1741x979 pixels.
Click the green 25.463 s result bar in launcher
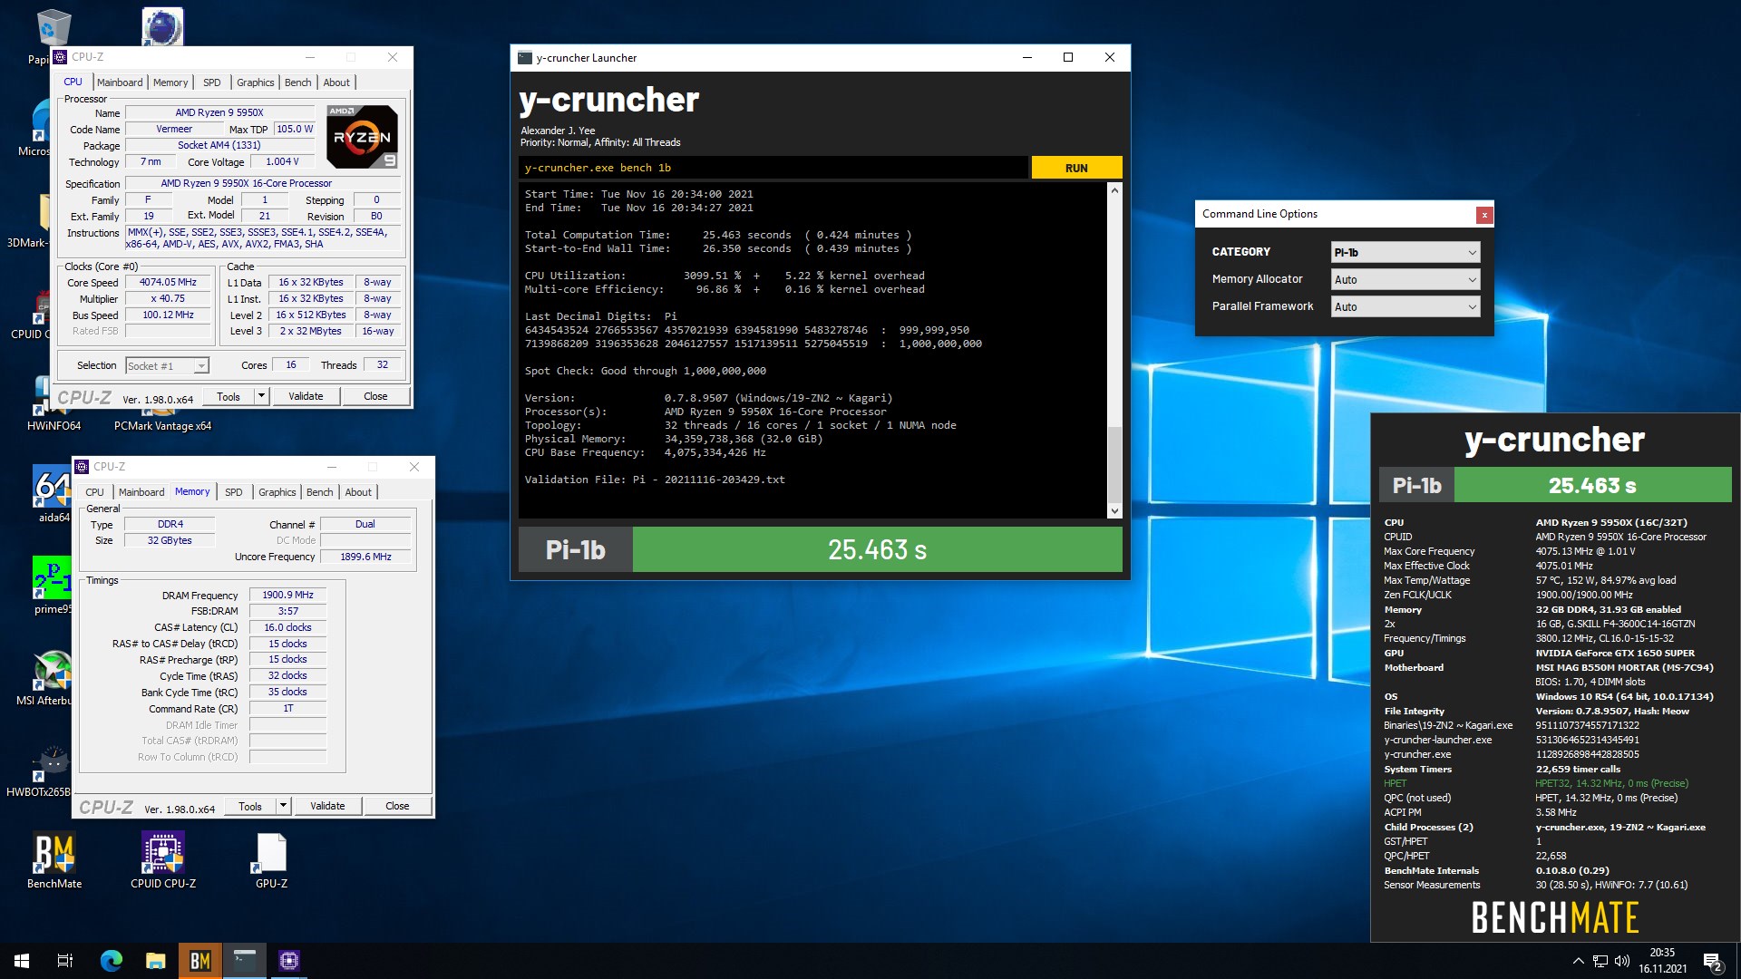(x=877, y=549)
